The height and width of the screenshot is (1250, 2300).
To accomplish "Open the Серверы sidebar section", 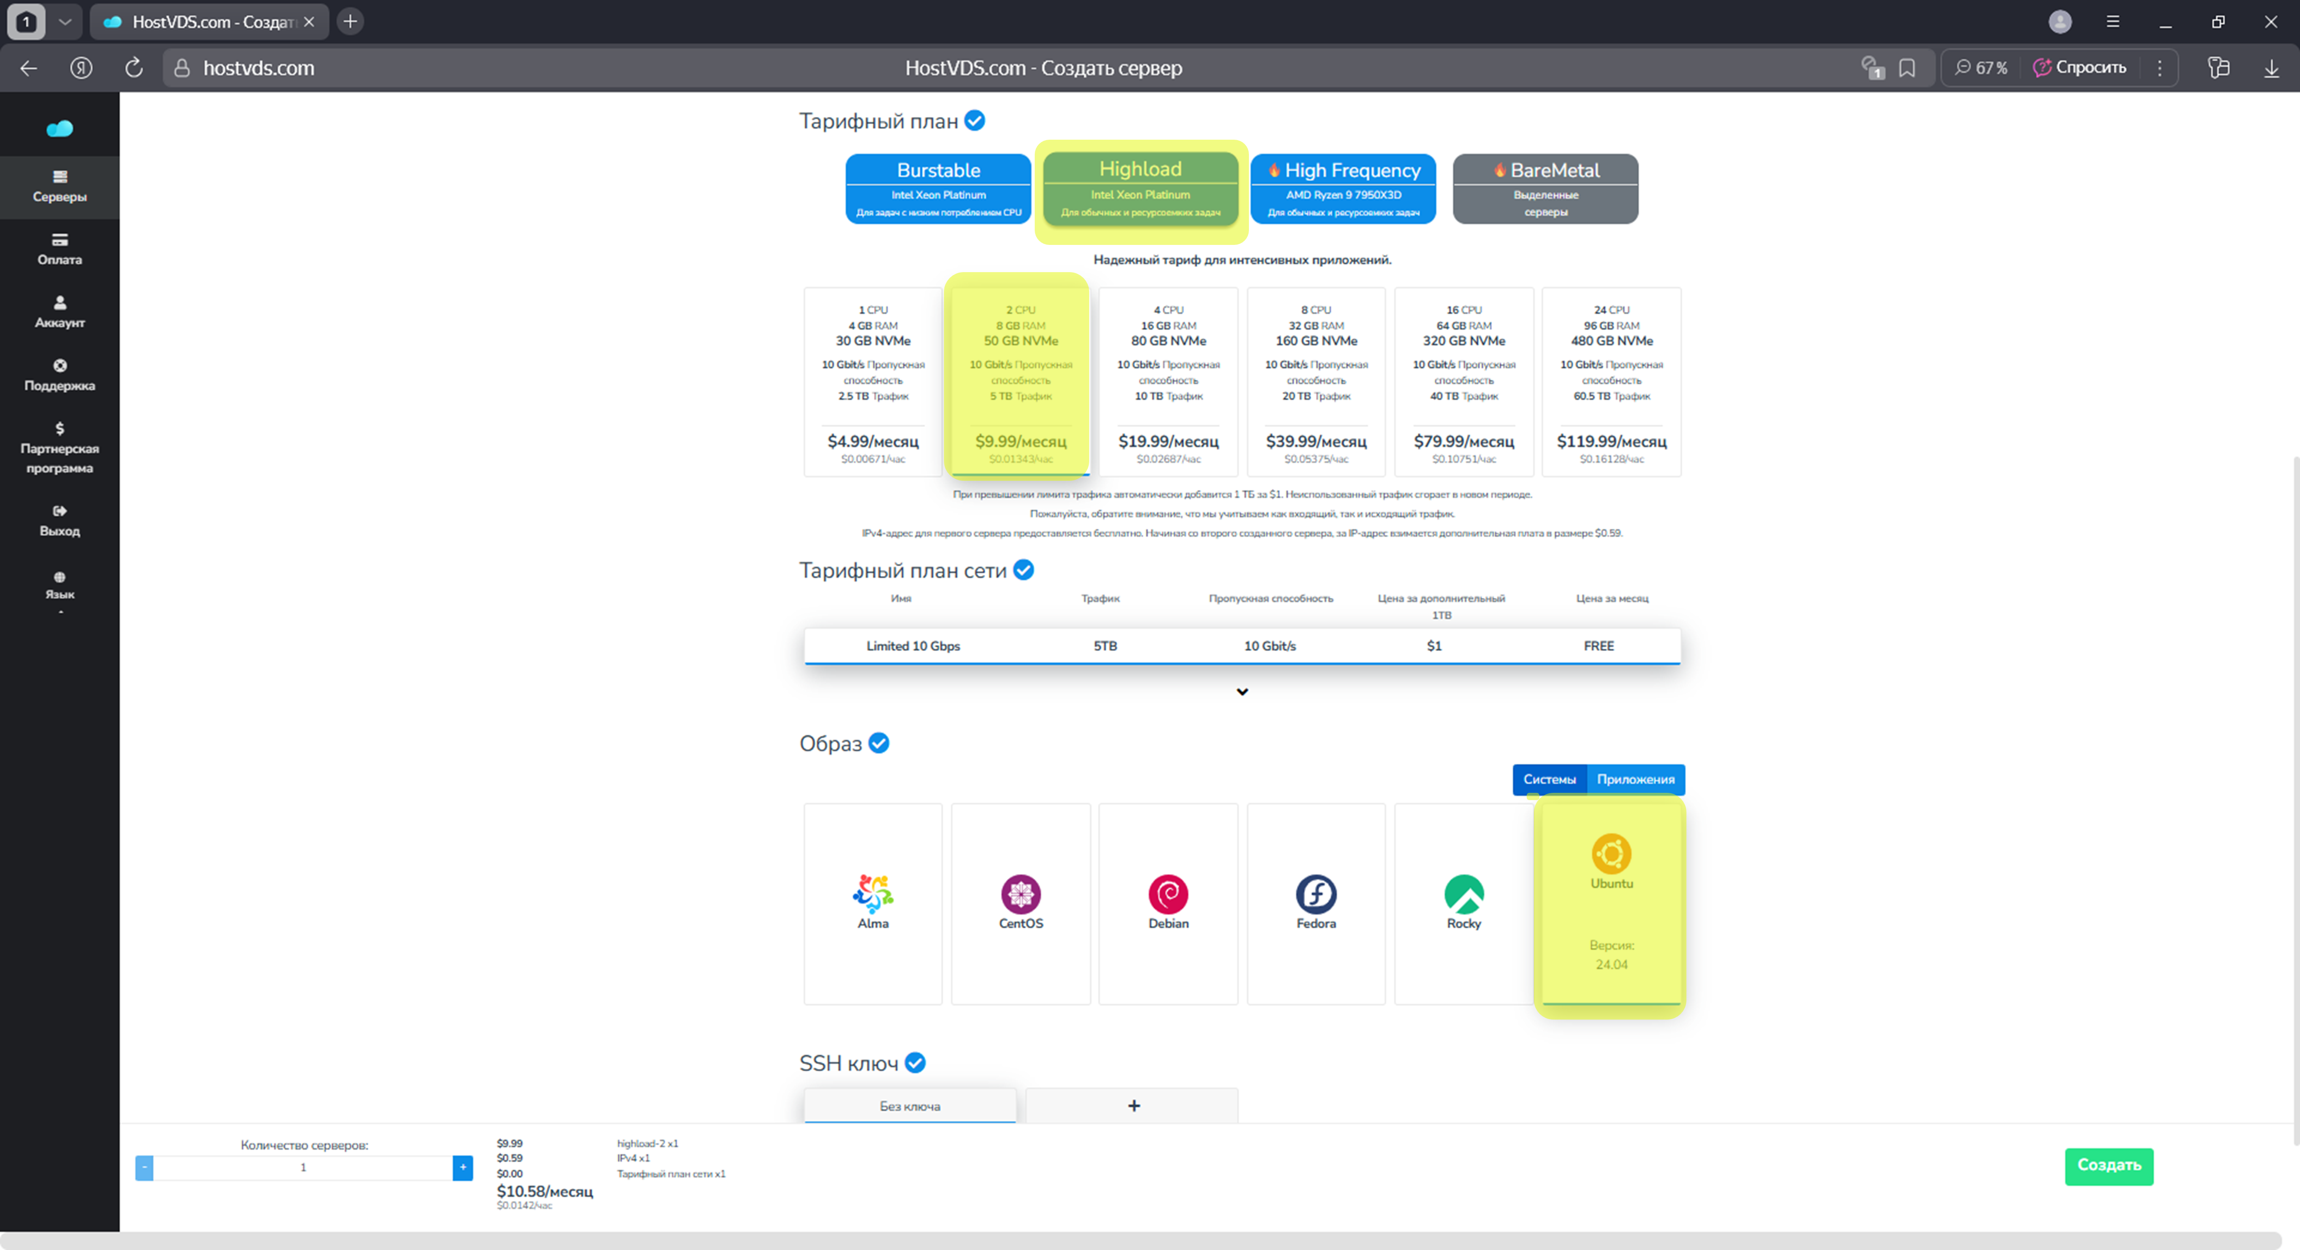I will 60,187.
